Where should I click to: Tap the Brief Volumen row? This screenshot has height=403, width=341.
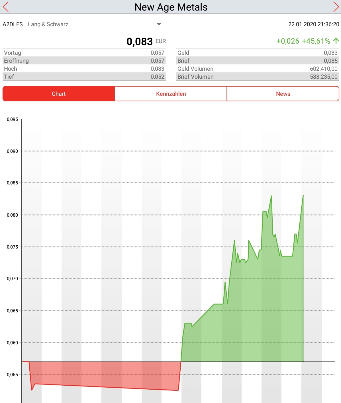(258, 77)
